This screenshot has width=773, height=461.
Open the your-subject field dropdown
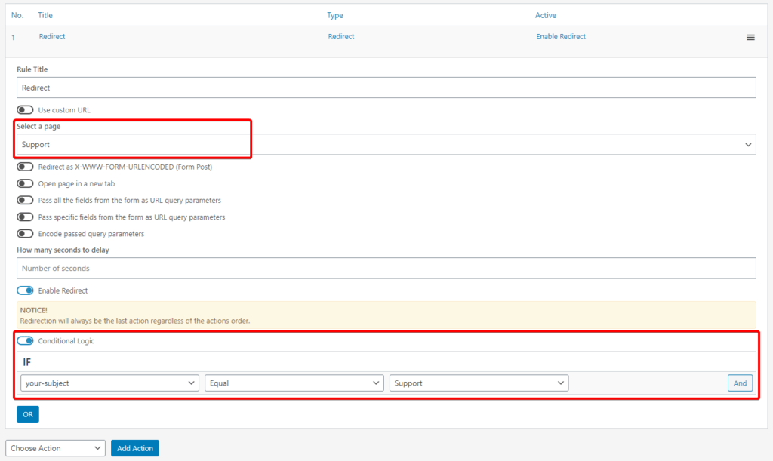pyautogui.click(x=109, y=383)
